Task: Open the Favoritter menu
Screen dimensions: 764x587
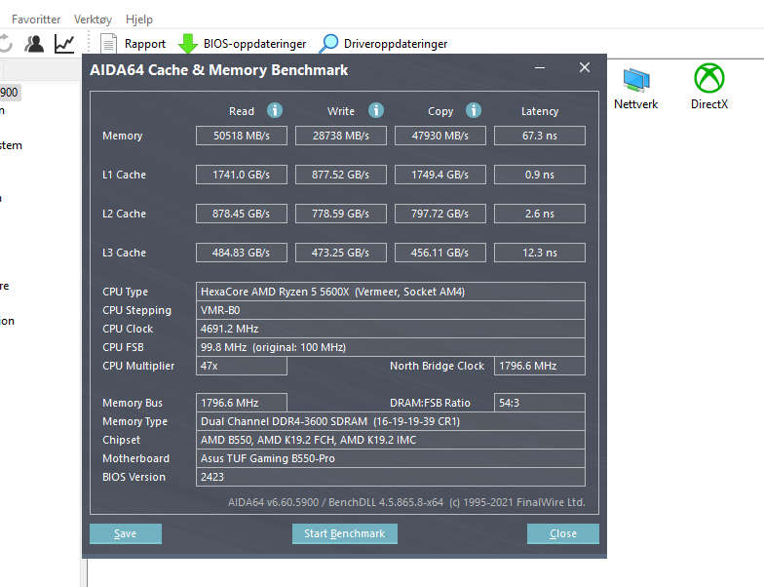Action: [x=36, y=20]
